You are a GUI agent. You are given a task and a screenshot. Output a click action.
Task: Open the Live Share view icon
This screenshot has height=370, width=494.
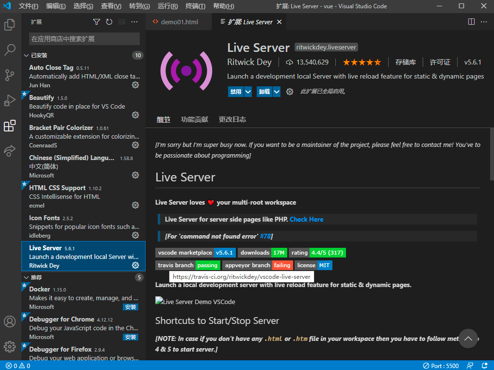coord(10,151)
